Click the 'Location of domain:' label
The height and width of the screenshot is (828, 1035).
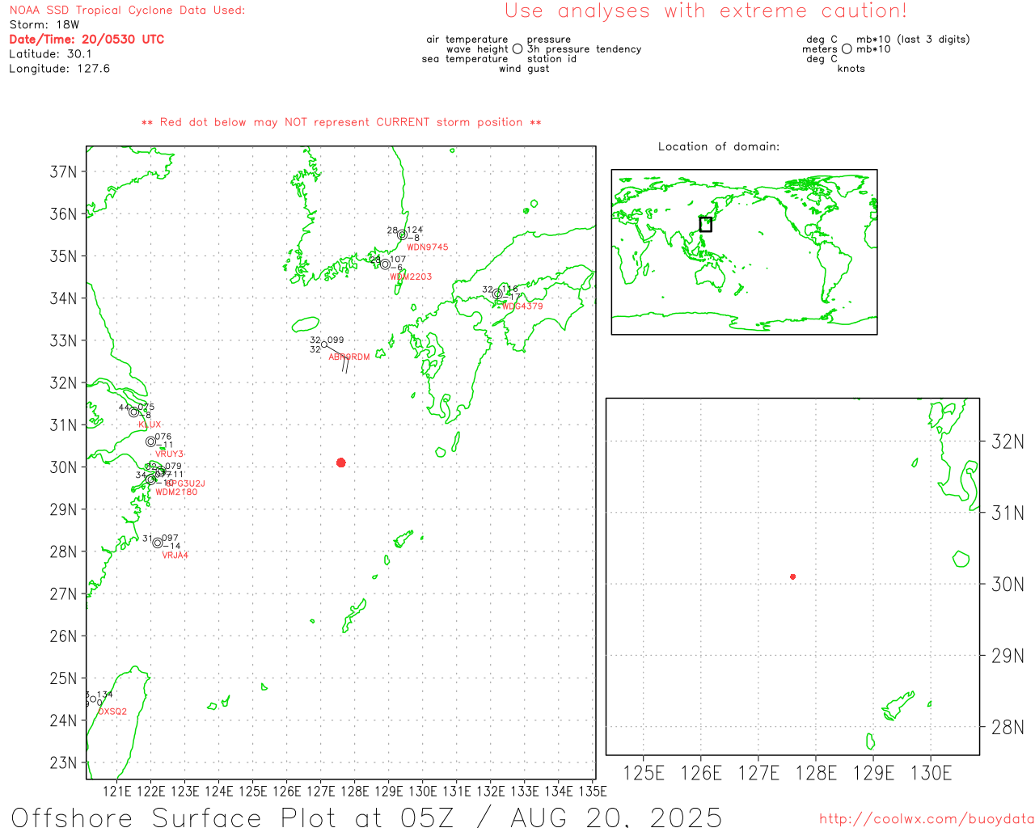[x=719, y=146]
